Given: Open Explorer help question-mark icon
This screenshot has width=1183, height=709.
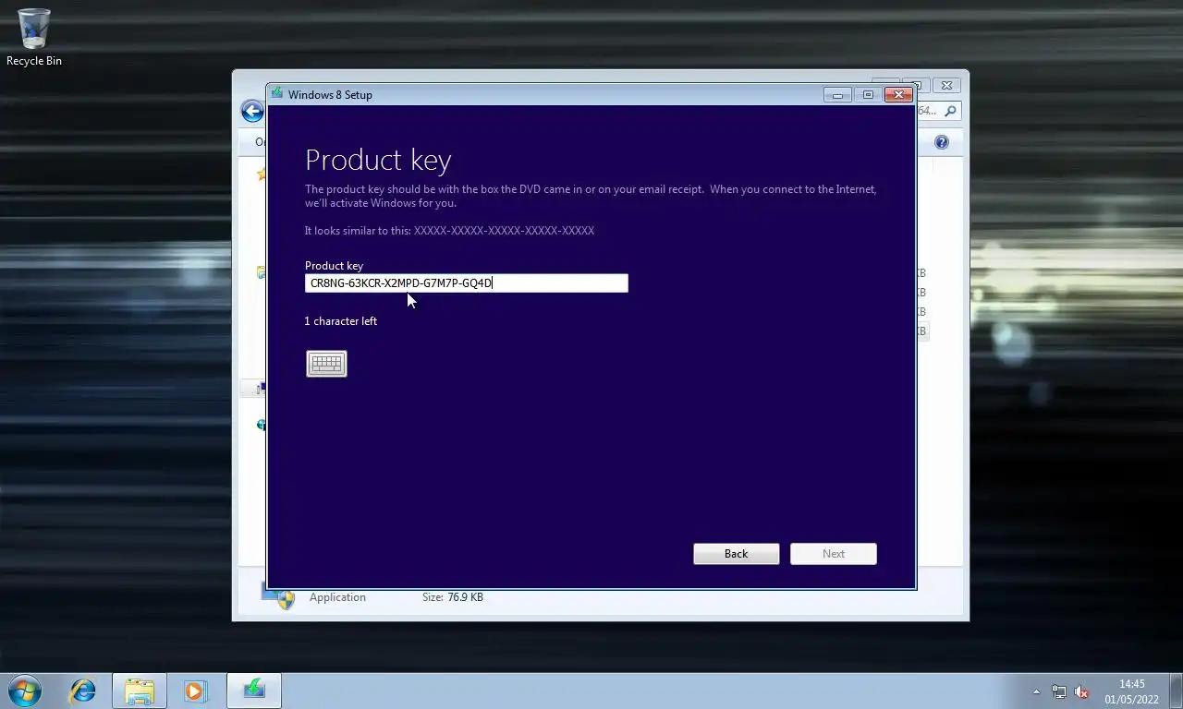Looking at the screenshot, I should pos(942,142).
